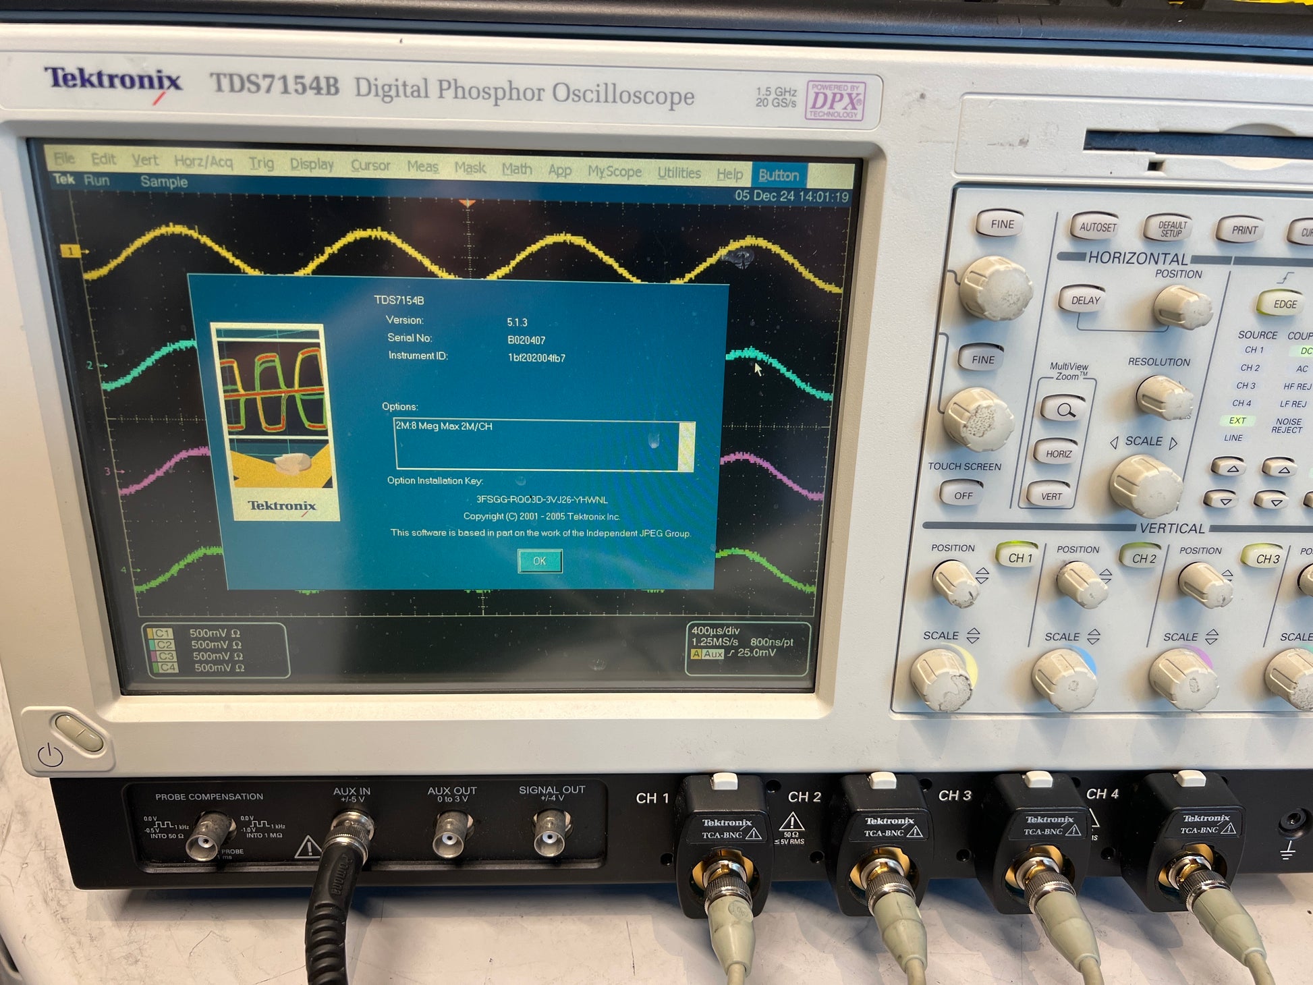
Task: Click the CH 1 SCALE knob
Action: [x=941, y=680]
